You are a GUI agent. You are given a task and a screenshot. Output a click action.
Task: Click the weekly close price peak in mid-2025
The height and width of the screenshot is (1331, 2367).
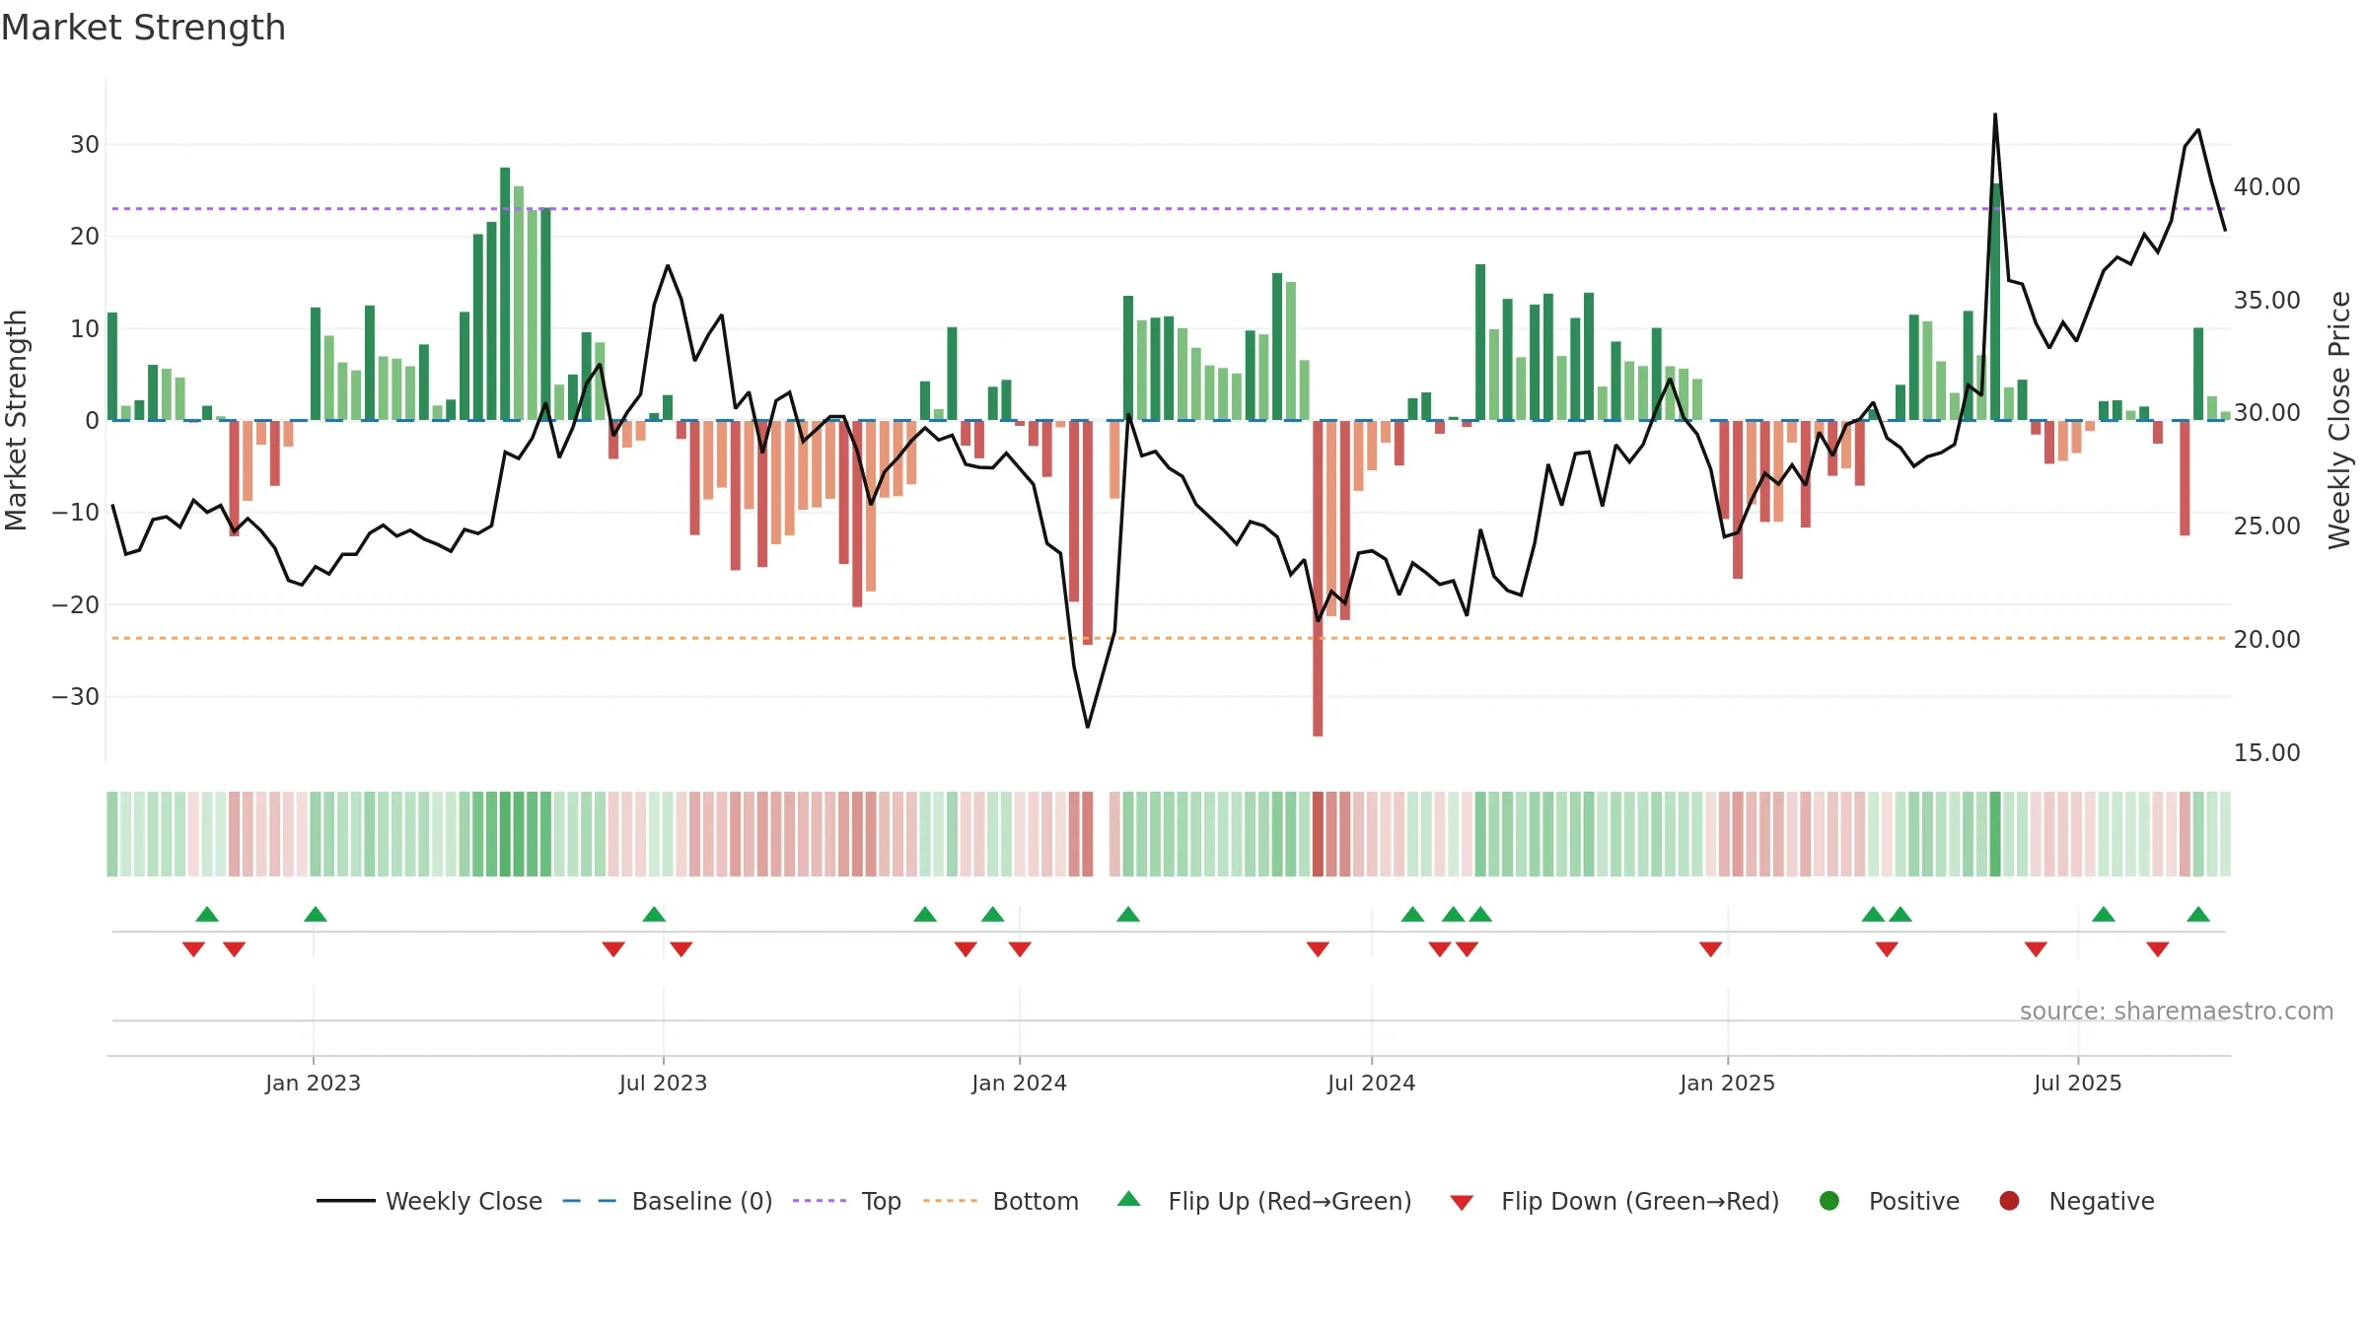tap(1995, 115)
